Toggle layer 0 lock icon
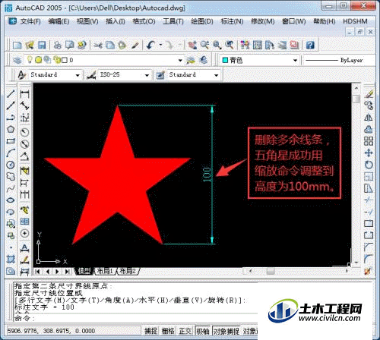 click(57, 60)
